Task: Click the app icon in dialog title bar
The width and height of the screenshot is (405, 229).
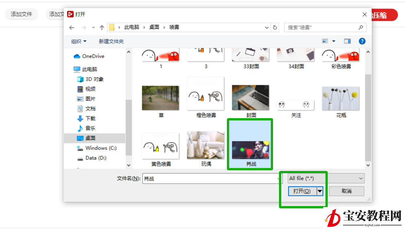Action: 70,14
